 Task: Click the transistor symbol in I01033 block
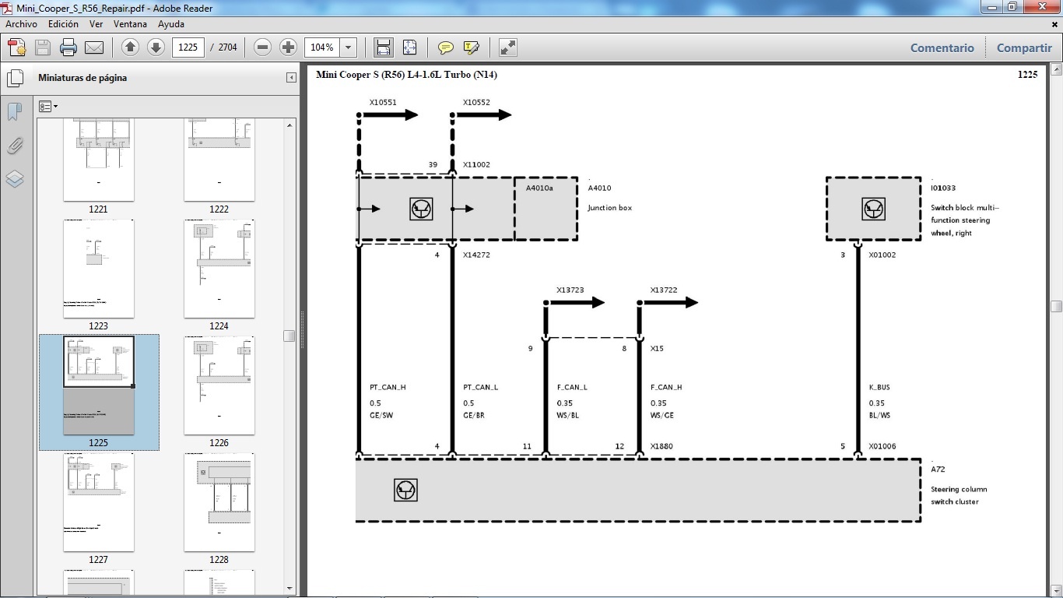pyautogui.click(x=873, y=209)
